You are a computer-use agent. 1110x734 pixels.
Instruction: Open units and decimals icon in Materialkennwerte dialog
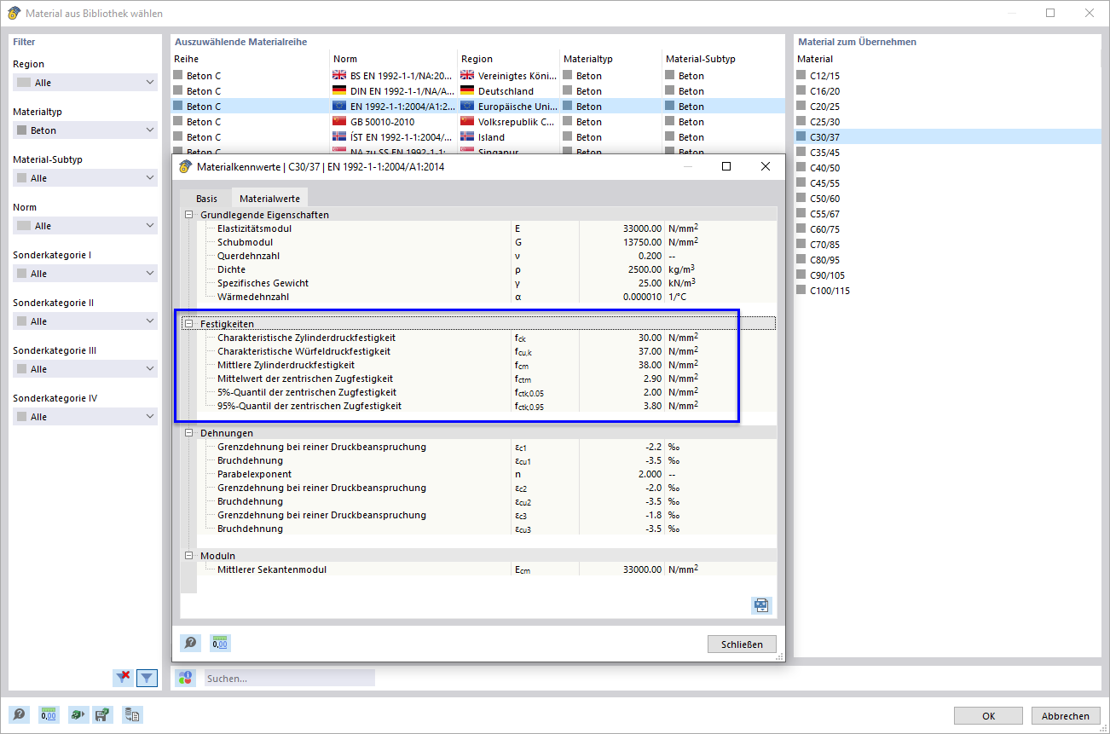(220, 643)
